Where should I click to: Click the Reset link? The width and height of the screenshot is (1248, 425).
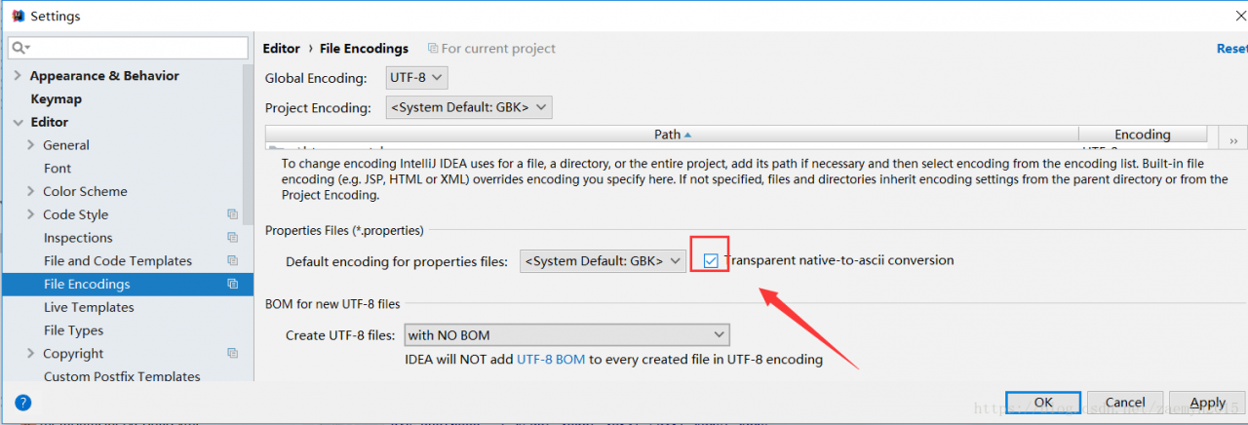[1232, 48]
